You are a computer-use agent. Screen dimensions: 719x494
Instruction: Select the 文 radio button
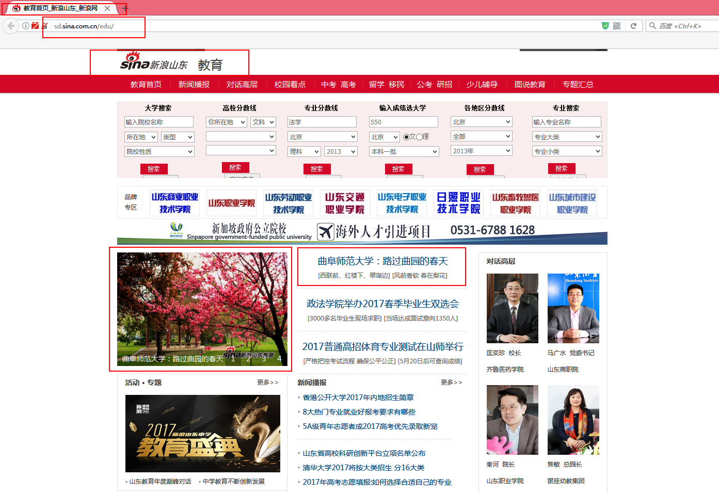(406, 137)
